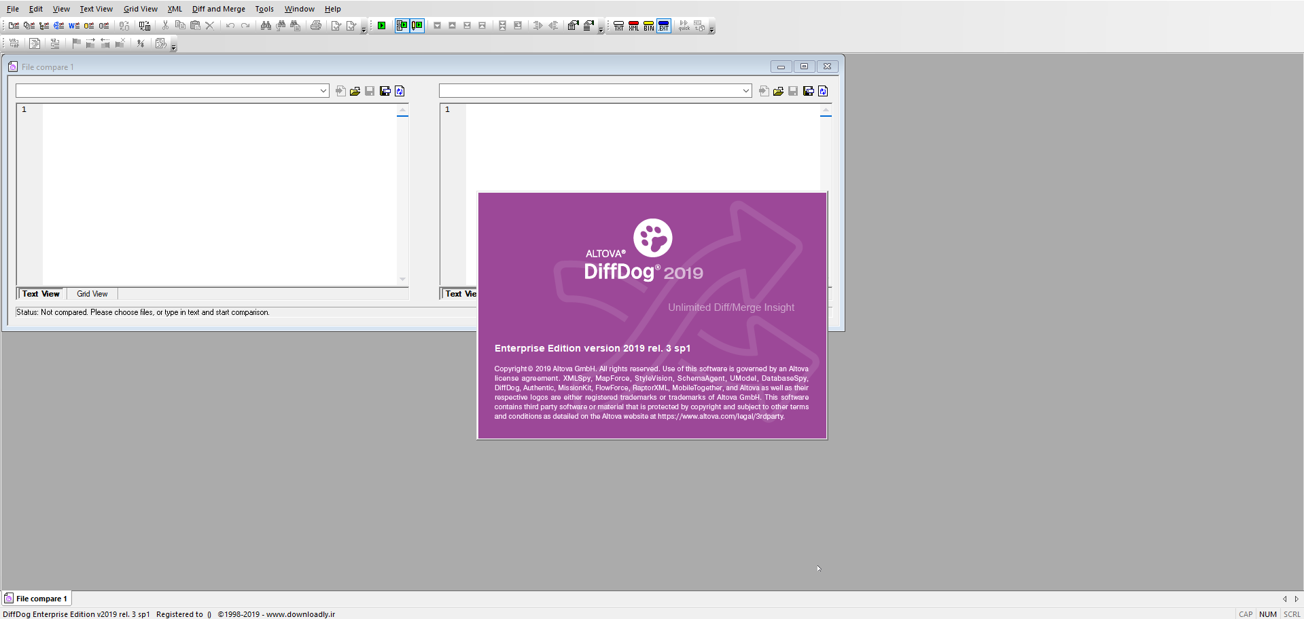Click the Copy icon in toolbar
This screenshot has width=1304, height=619.
[x=180, y=26]
